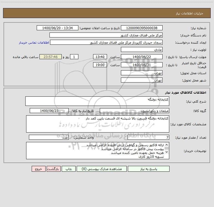Click the quantity field showing 7
Image resolution: width=214 pixels, height=207 pixels.
click(148, 137)
